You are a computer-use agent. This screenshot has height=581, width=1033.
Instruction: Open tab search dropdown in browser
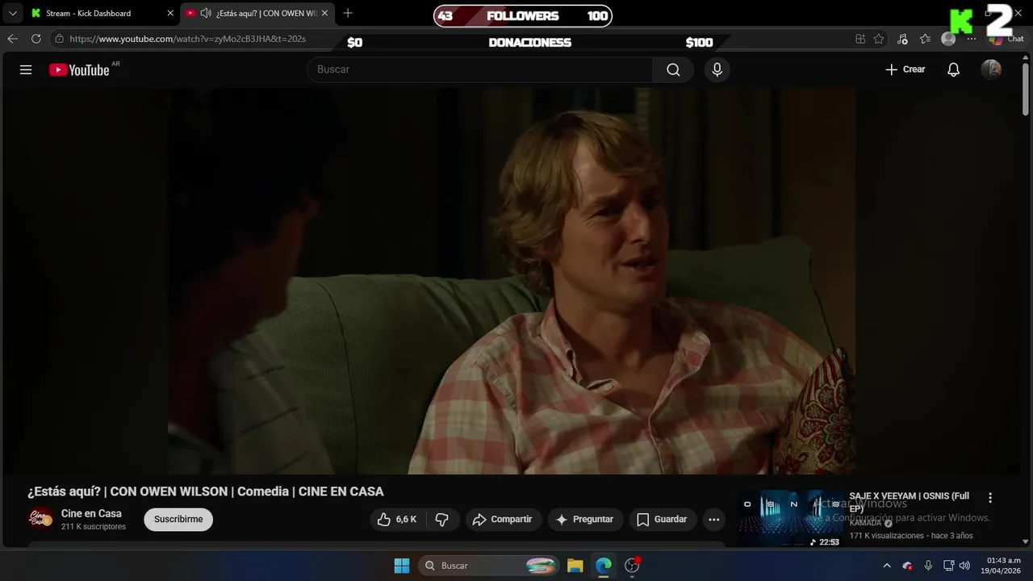[12, 13]
